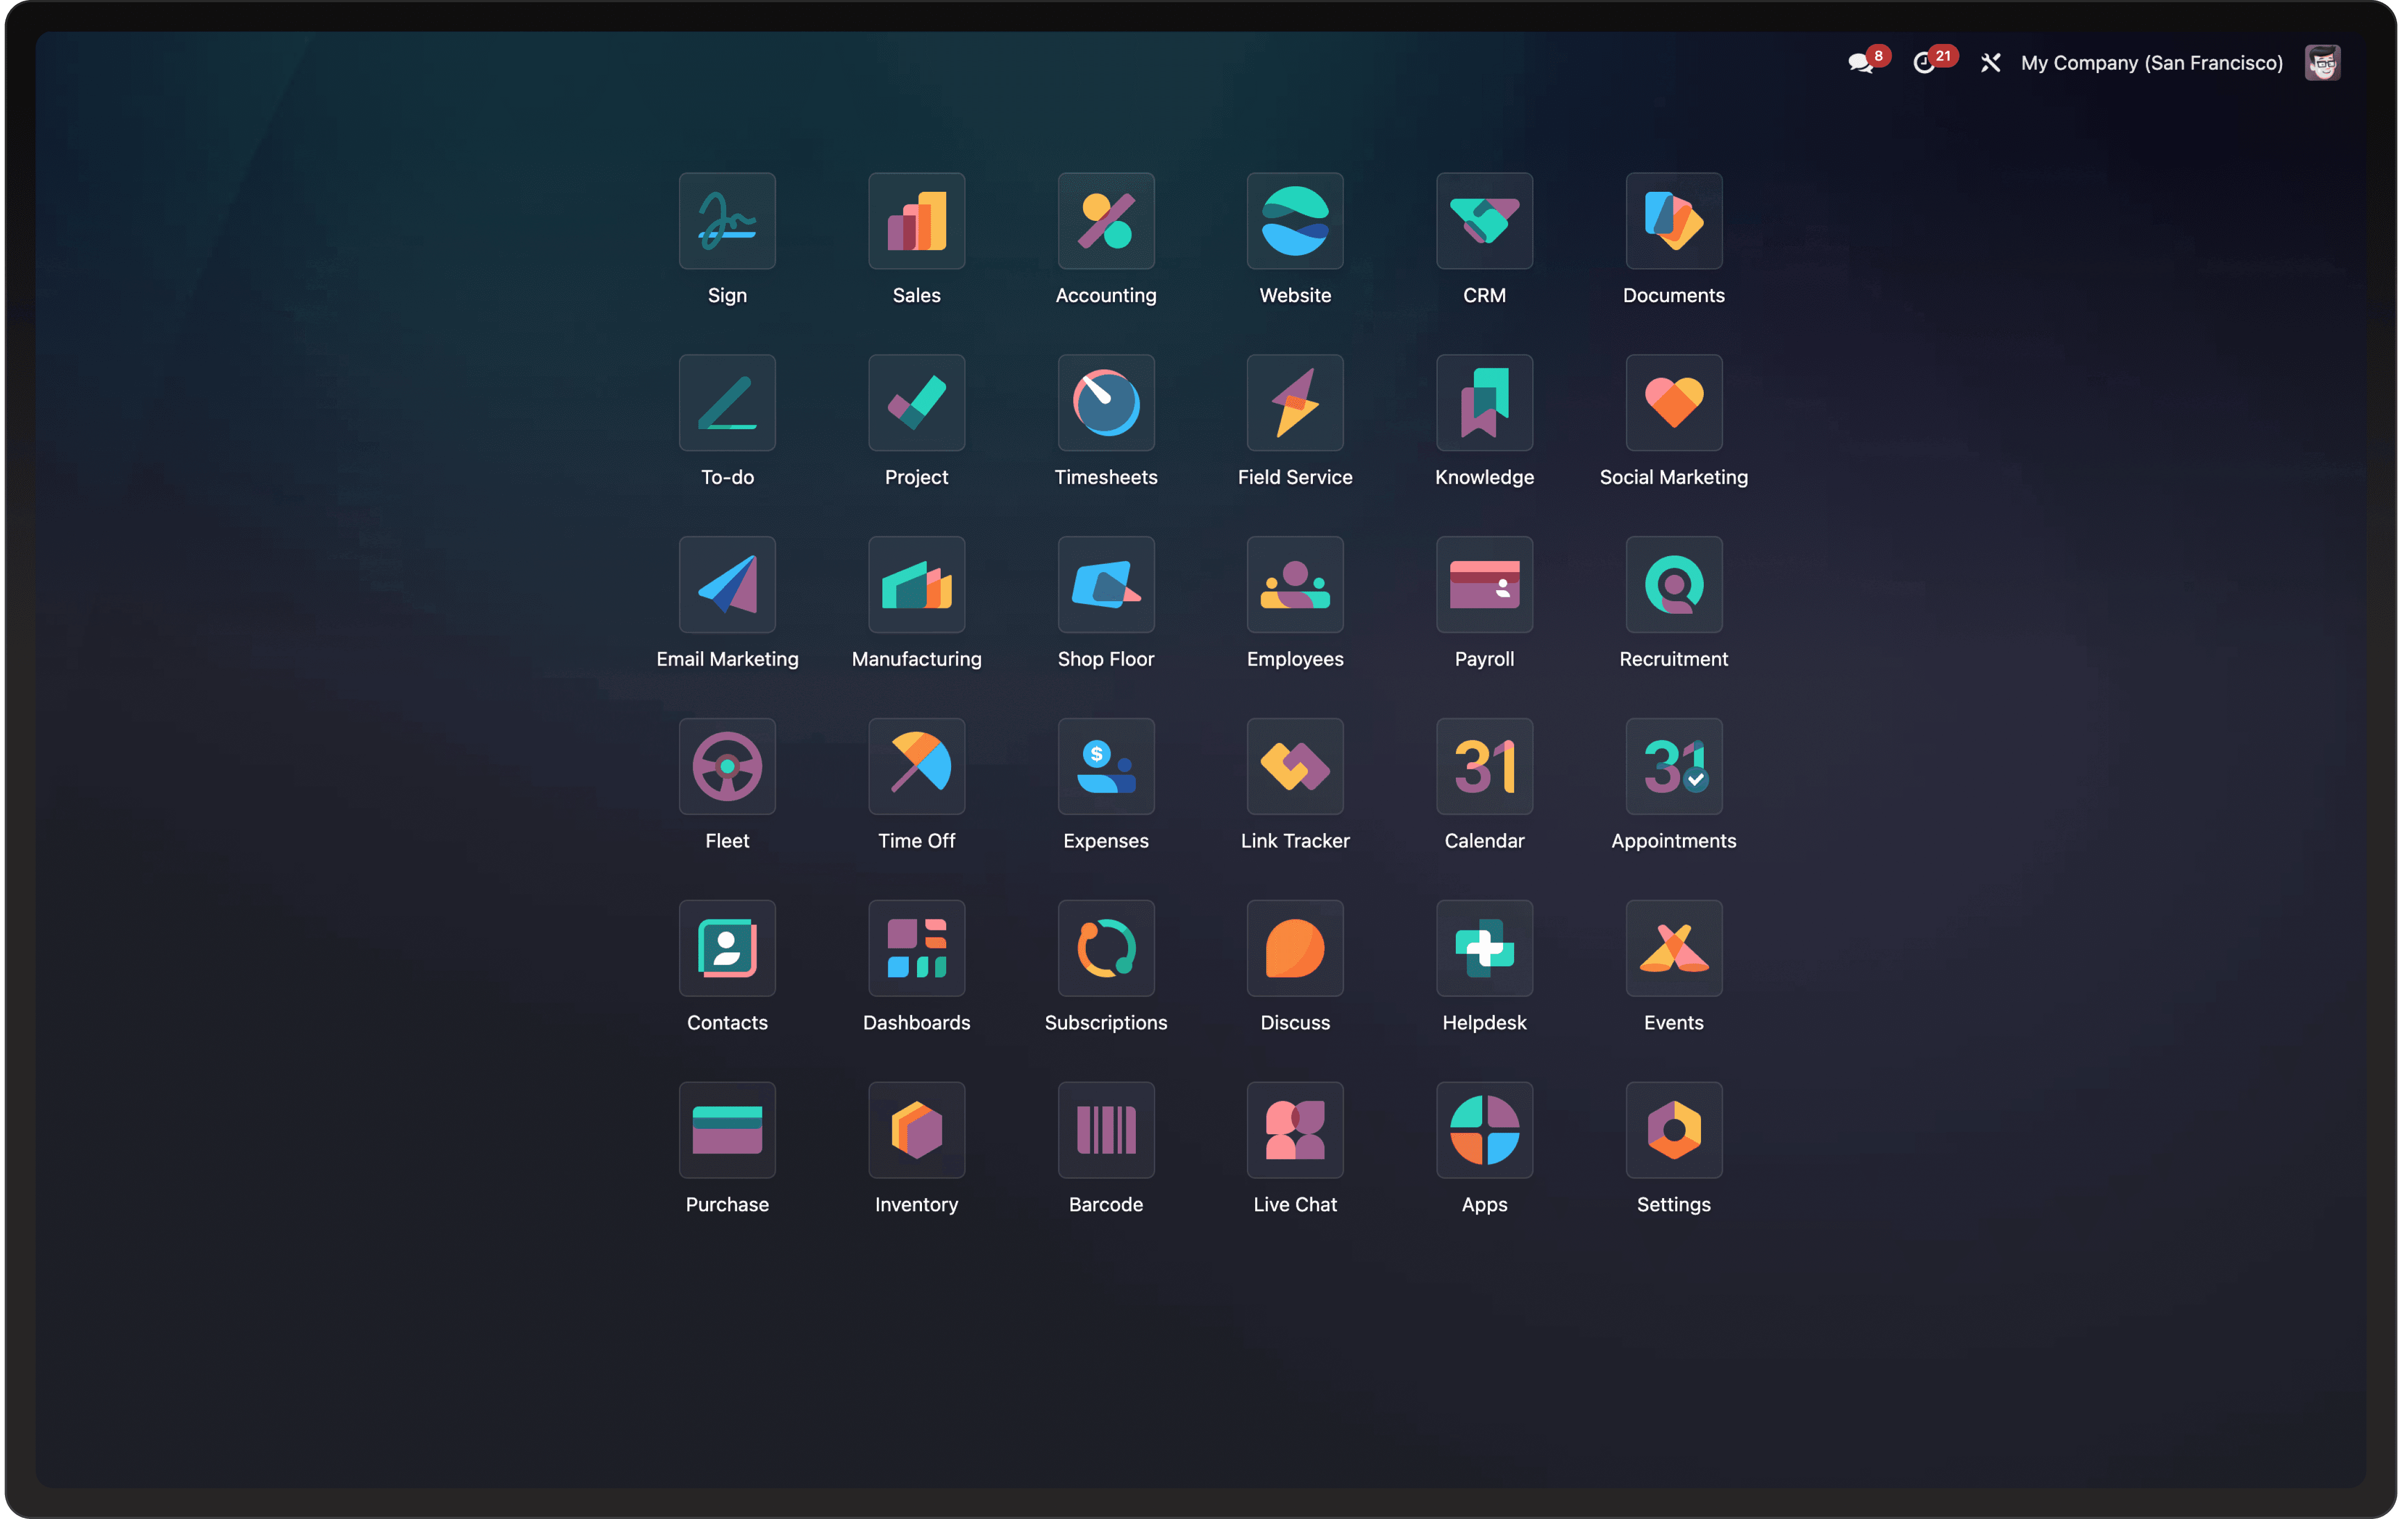This screenshot has width=2408, height=1519.
Task: Open the Fleet app
Action: [x=727, y=767]
